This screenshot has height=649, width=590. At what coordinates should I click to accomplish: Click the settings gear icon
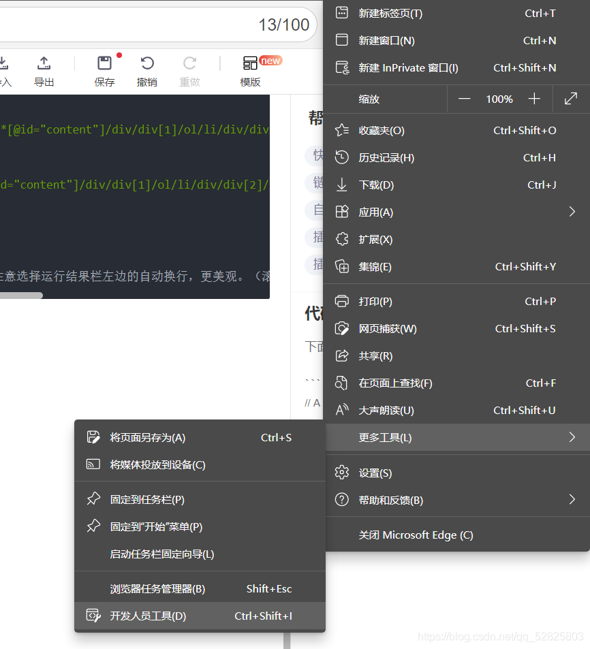tap(341, 473)
